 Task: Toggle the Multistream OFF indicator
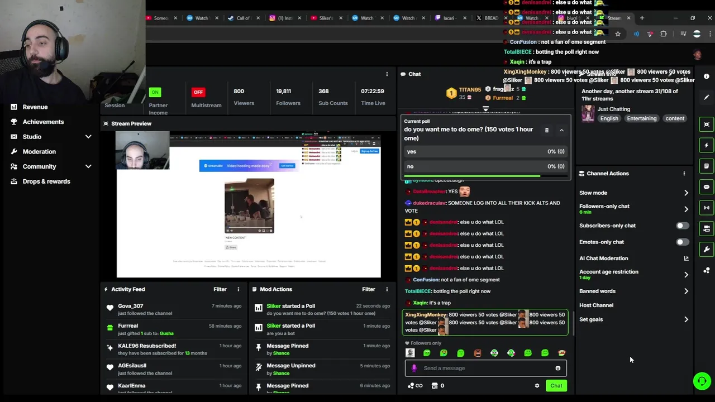click(198, 92)
